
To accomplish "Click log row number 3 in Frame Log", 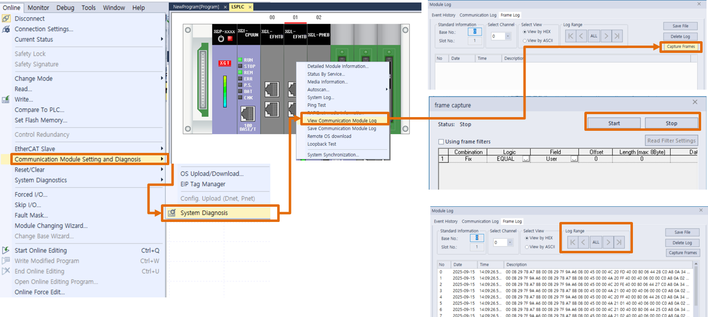I will point(564,291).
